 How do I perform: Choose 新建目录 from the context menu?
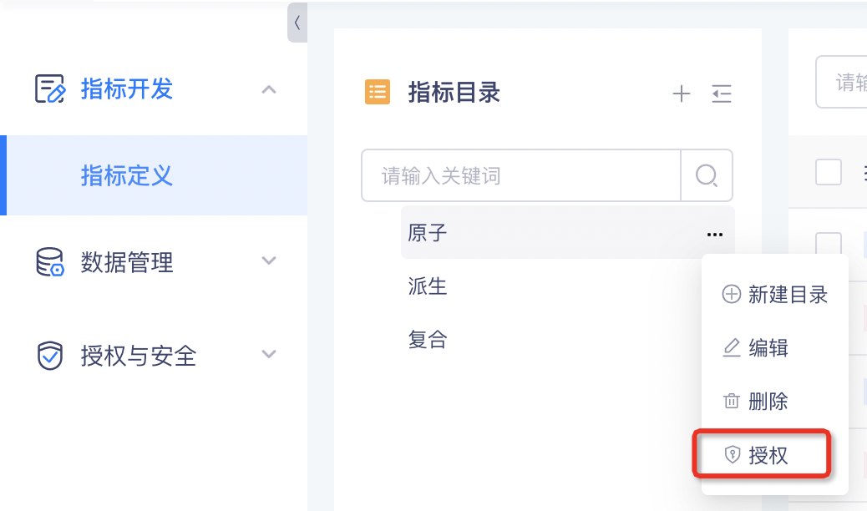(x=774, y=294)
